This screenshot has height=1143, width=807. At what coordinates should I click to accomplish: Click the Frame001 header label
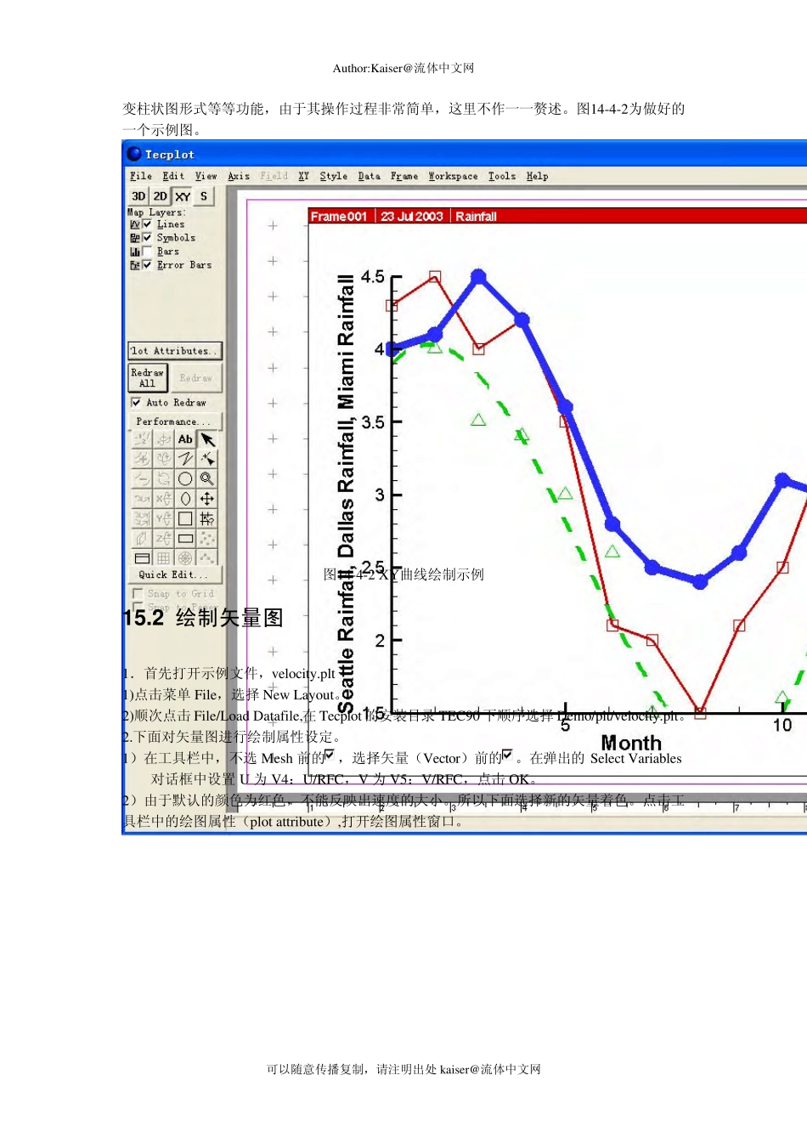339,217
